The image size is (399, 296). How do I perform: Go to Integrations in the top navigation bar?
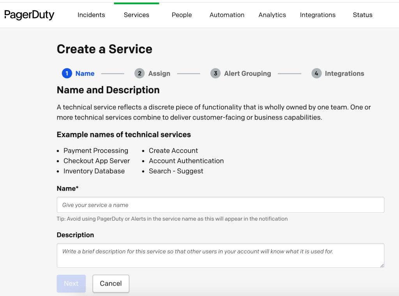click(x=318, y=15)
